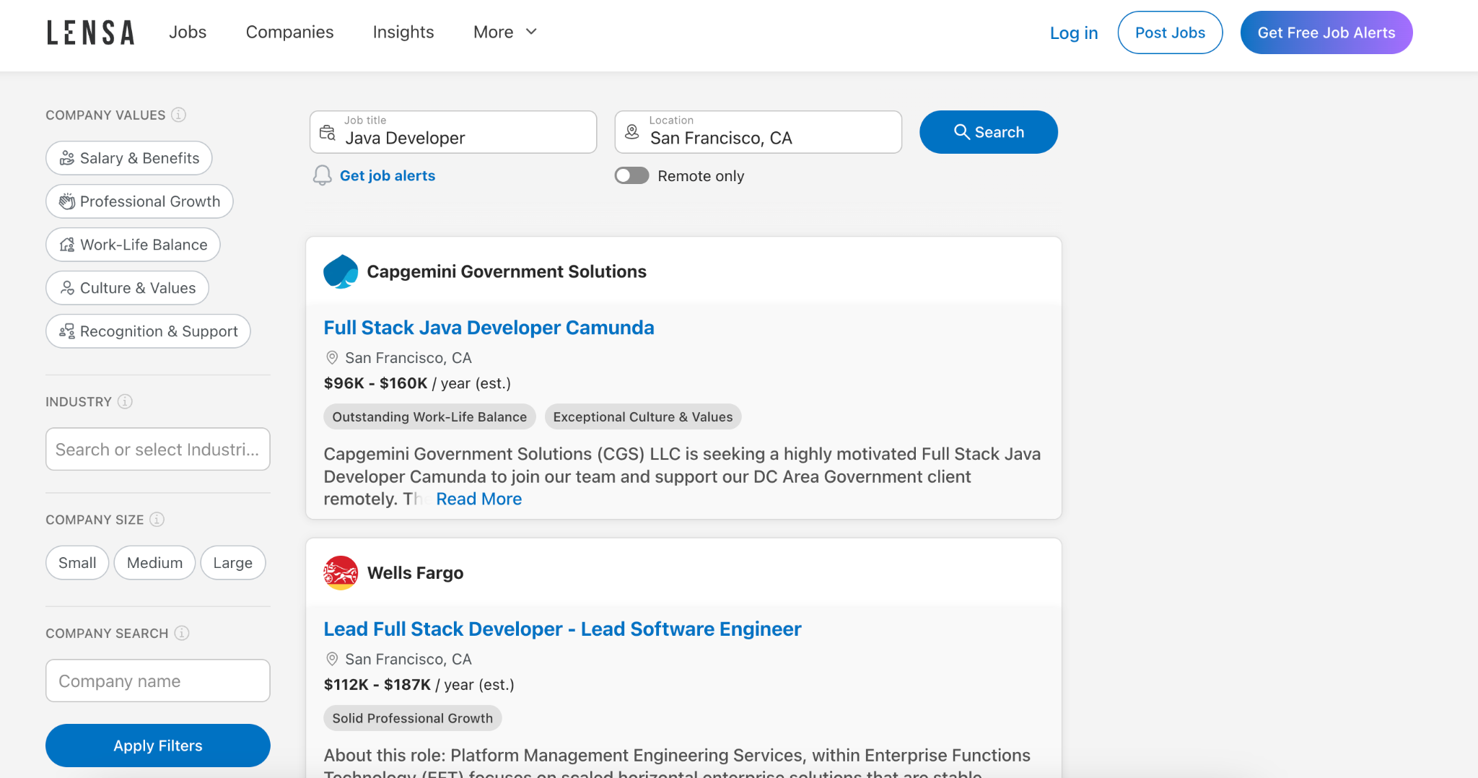Click the location pin icon in Location field
Image resolution: width=1478 pixels, height=778 pixels.
pyautogui.click(x=632, y=132)
